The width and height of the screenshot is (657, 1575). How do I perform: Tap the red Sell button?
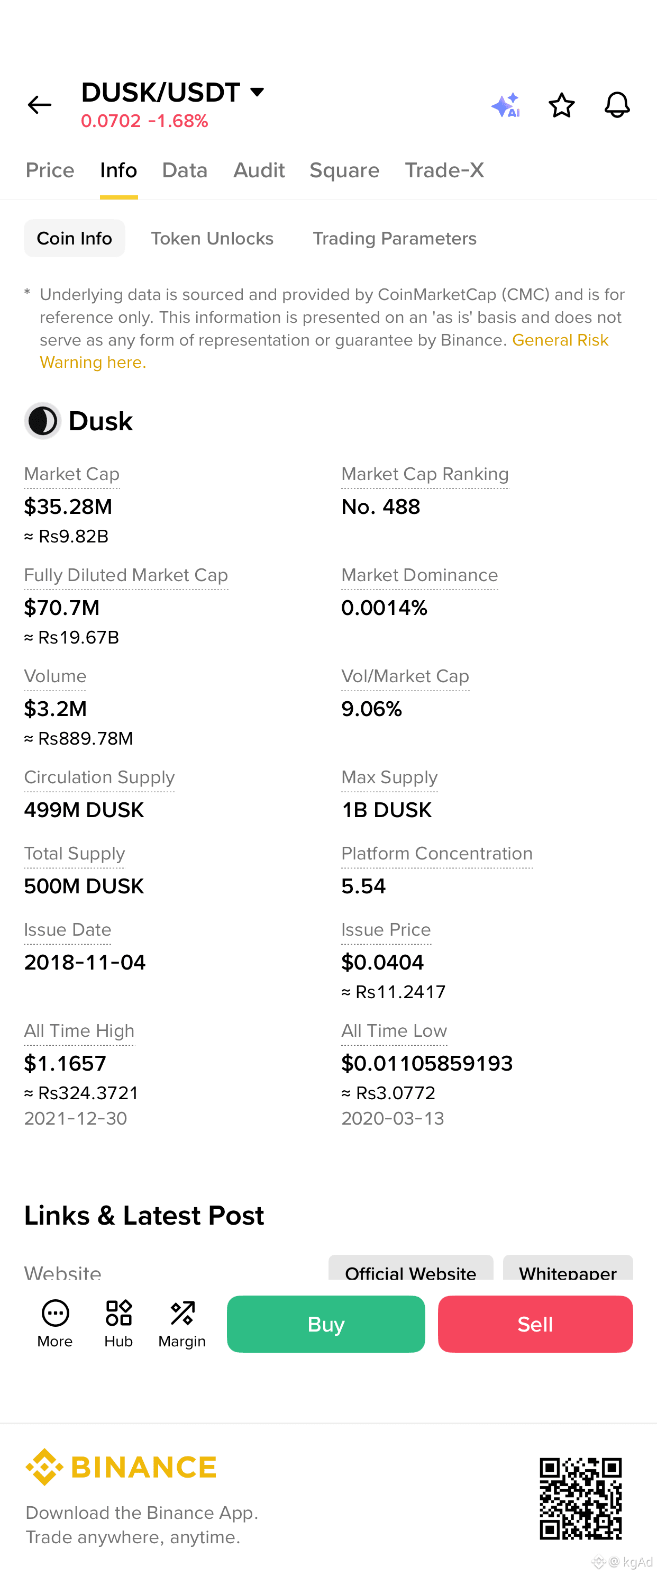[535, 1324]
